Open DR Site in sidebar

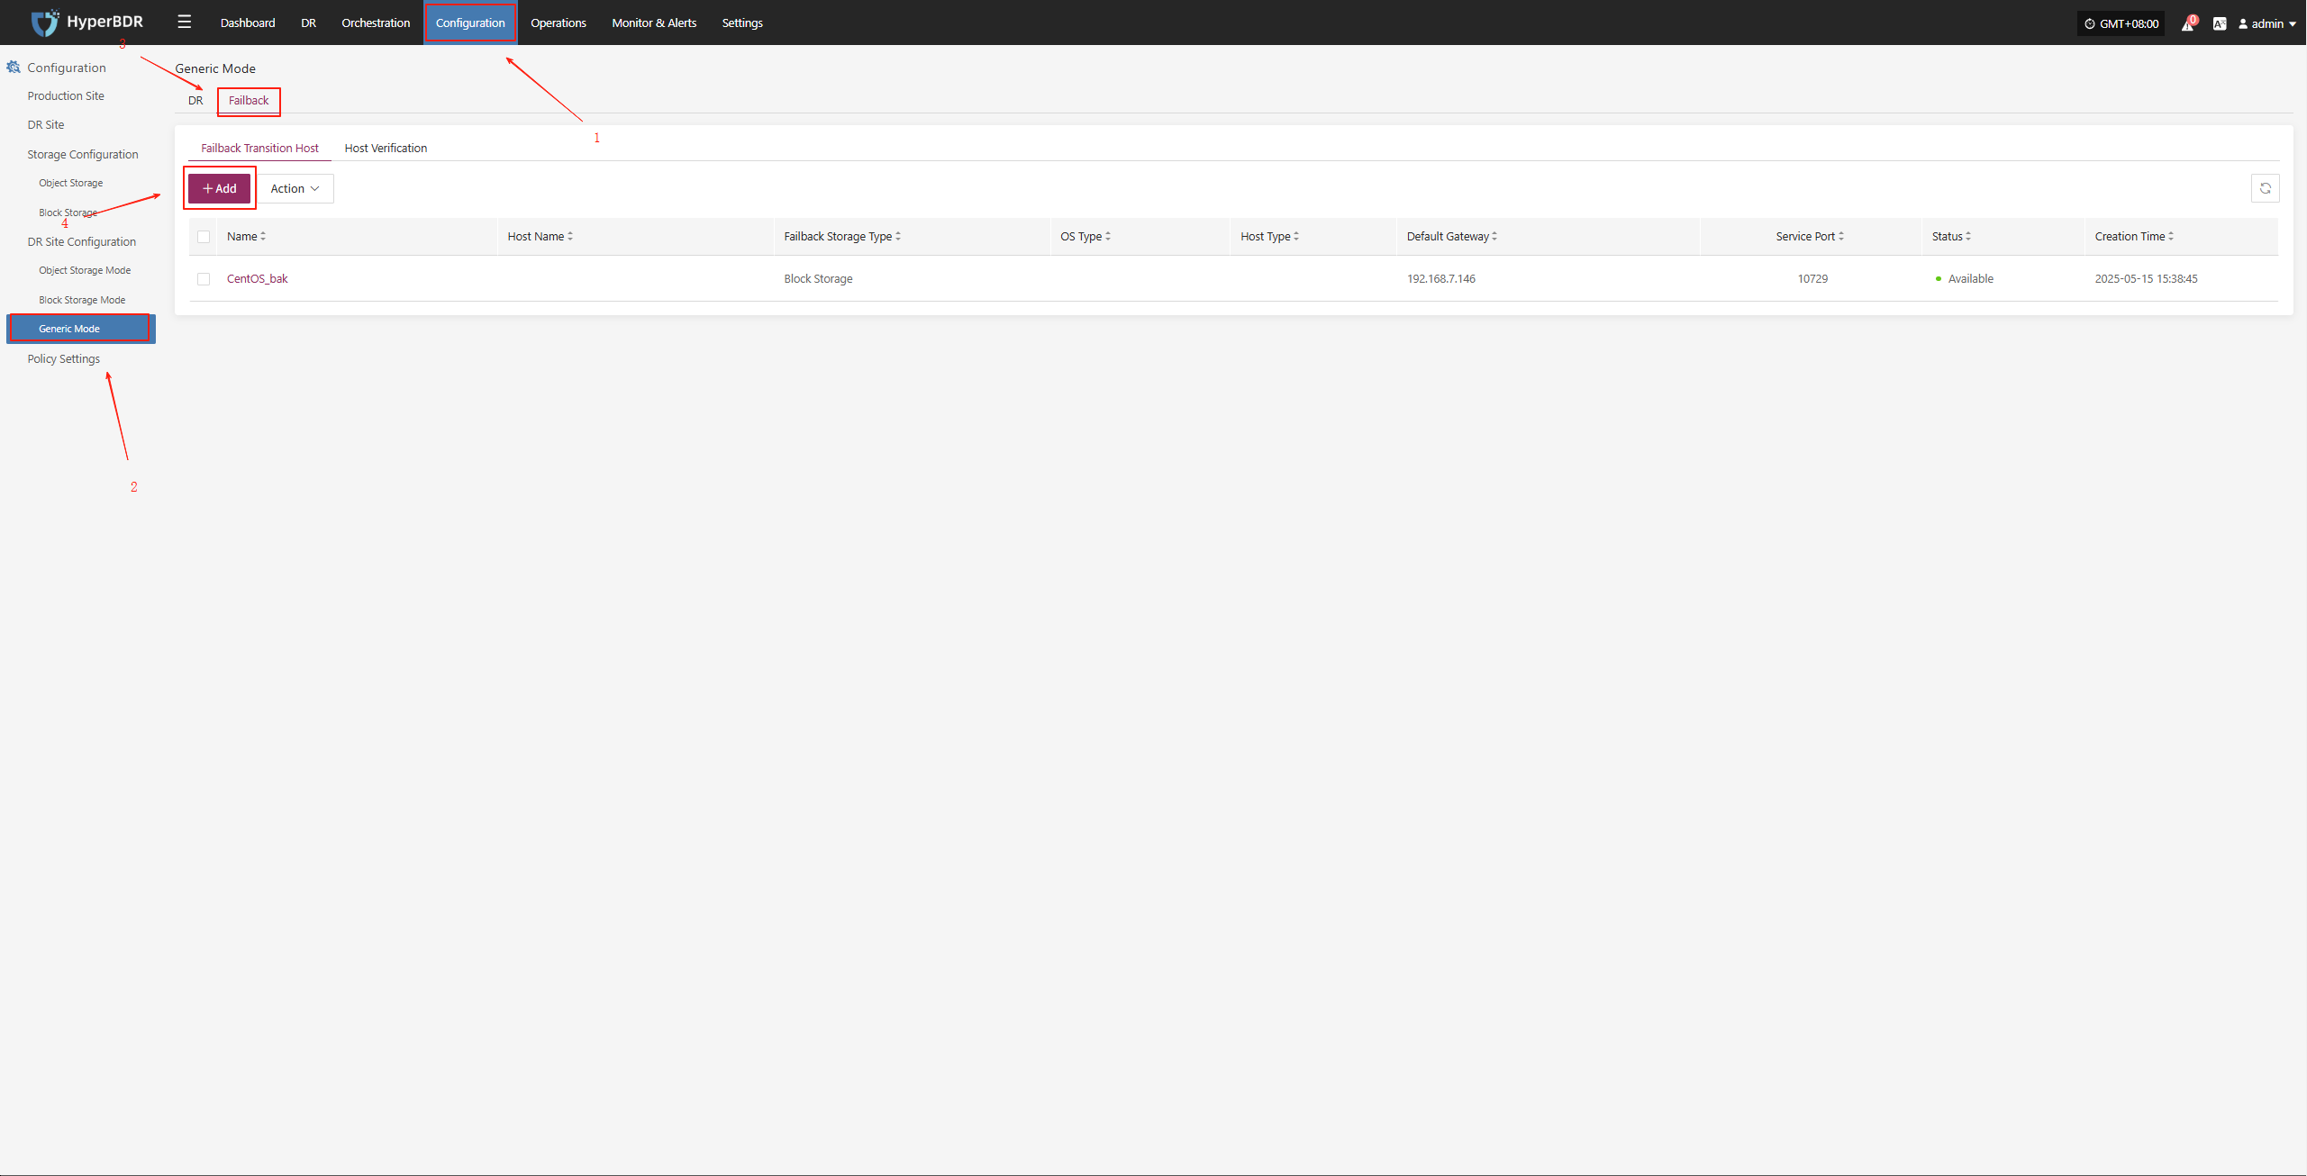tap(46, 125)
